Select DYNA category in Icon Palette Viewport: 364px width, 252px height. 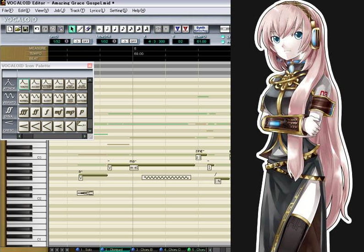click(x=10, y=112)
